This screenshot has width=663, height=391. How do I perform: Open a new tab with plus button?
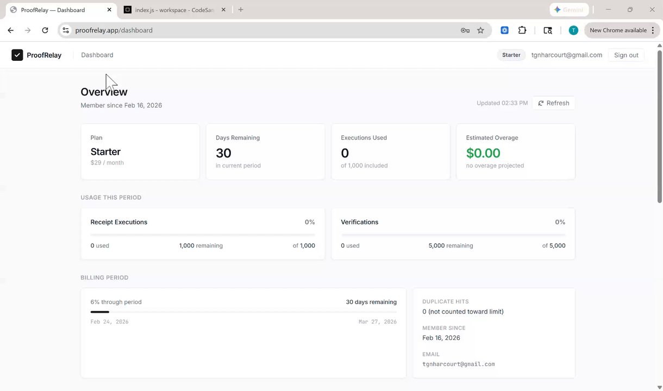(x=241, y=10)
